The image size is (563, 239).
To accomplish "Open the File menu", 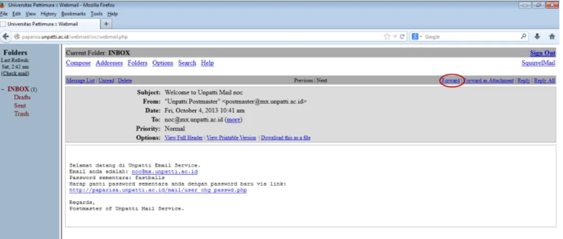I will point(4,14).
